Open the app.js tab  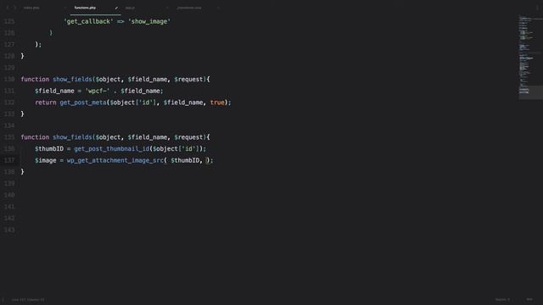coord(130,8)
